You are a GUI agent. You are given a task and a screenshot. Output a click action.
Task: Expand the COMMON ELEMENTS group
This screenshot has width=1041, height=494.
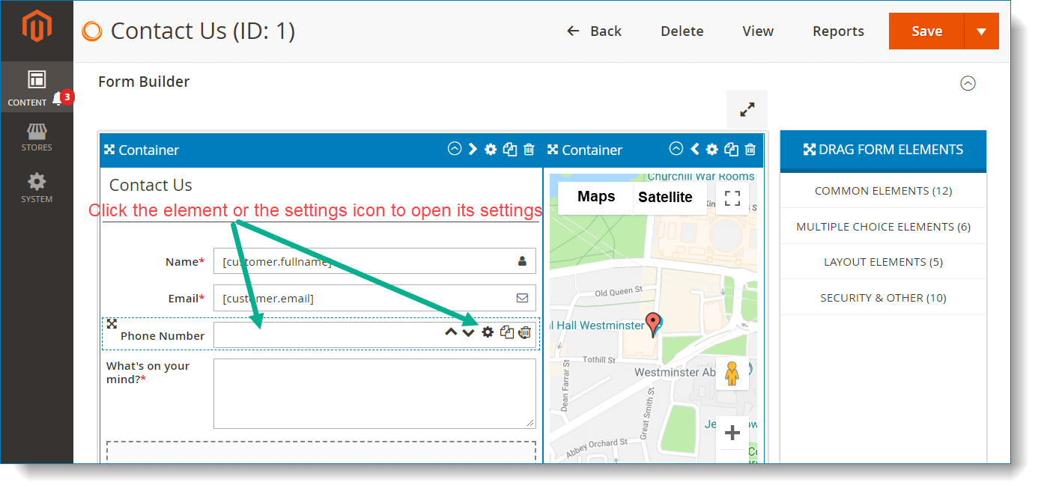(883, 190)
